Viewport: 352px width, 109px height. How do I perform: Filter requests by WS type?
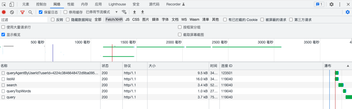pos(184,20)
